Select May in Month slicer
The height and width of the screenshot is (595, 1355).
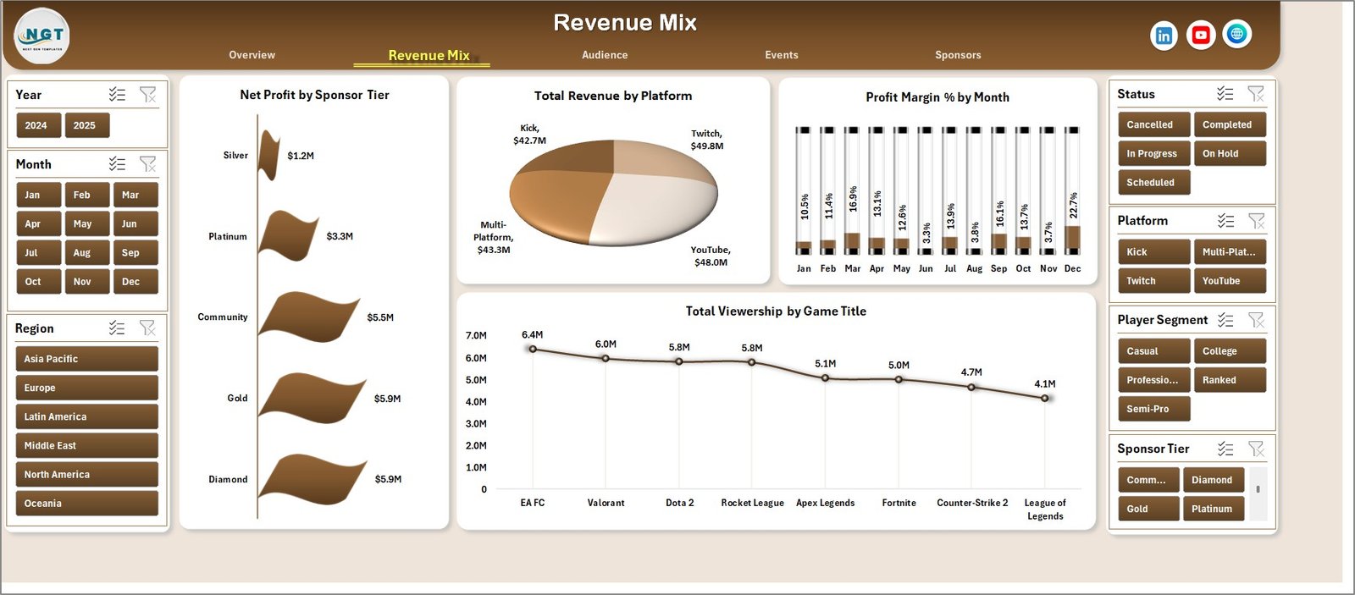click(x=86, y=223)
